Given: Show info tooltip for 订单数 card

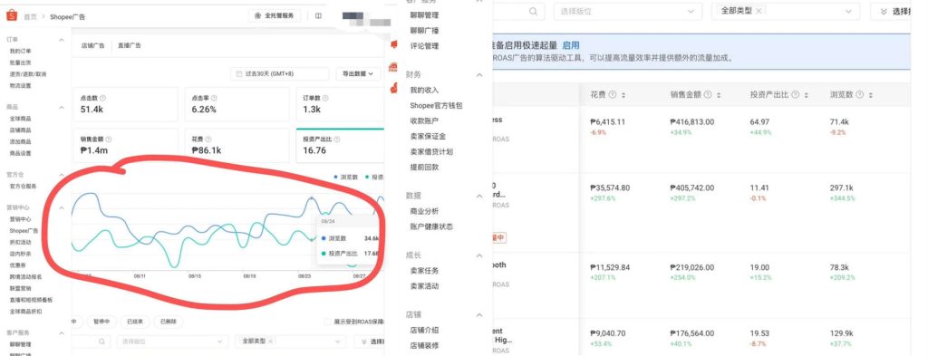Looking at the screenshot, I should (x=325, y=98).
